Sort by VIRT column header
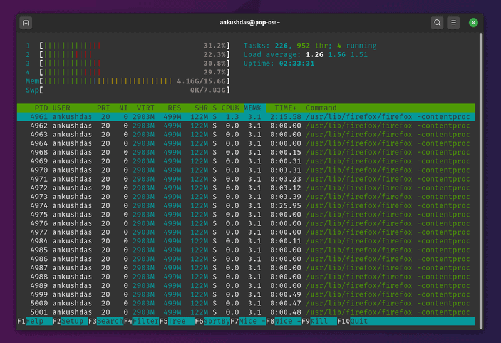Image resolution: width=501 pixels, height=343 pixels. pyautogui.click(x=145, y=108)
